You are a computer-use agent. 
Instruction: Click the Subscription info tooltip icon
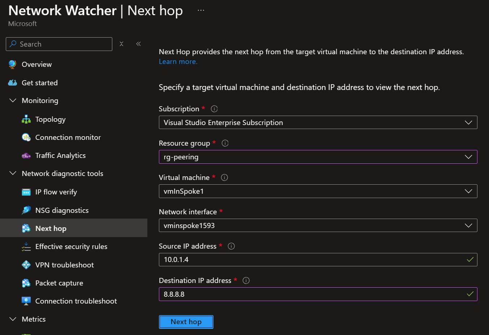[x=214, y=108]
